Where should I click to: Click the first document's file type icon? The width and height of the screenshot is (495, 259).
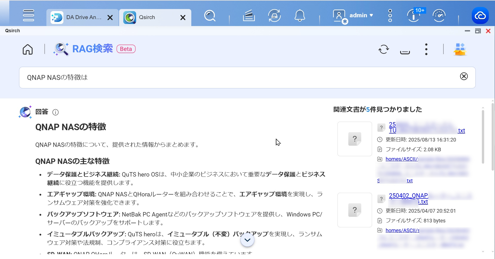[381, 128]
